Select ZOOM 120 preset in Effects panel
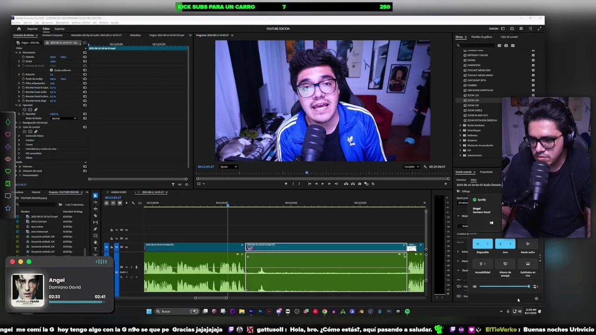 tap(473, 100)
